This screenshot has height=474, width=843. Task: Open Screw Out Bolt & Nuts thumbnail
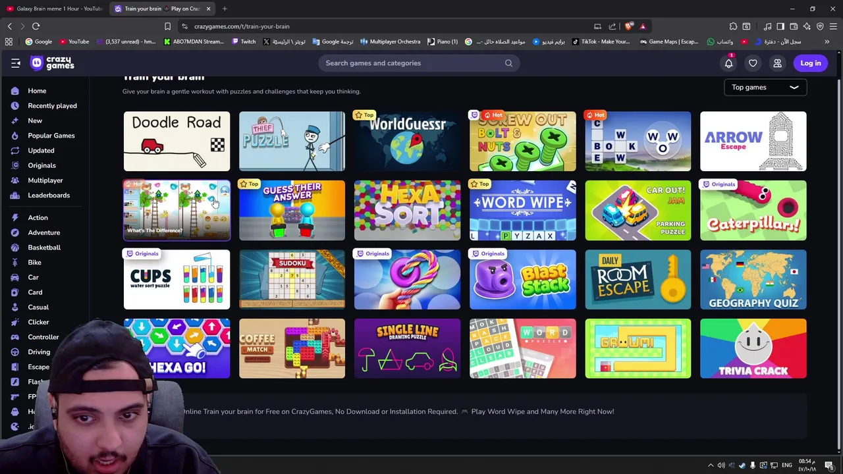(522, 142)
